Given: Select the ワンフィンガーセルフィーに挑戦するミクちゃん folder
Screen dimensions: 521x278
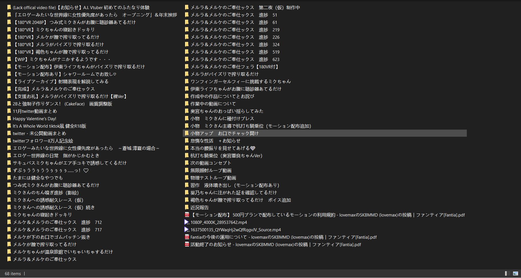Looking at the screenshot, I should pyautogui.click(x=240, y=81).
